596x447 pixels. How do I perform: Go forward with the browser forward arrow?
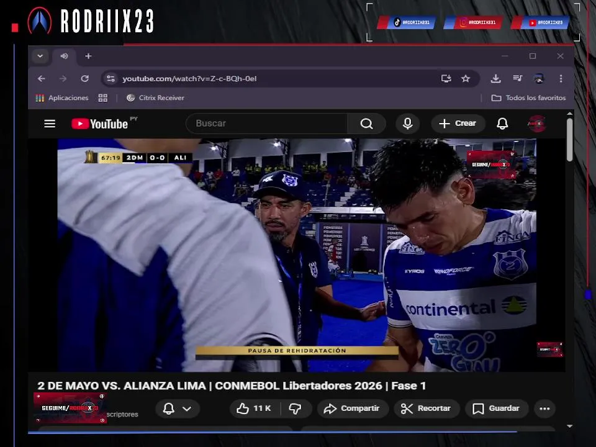pyautogui.click(x=63, y=79)
